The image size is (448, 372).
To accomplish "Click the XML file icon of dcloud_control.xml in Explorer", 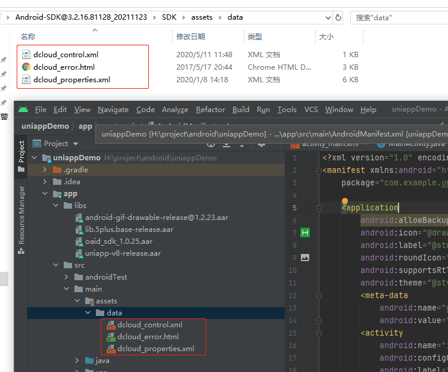I will [x=26, y=54].
